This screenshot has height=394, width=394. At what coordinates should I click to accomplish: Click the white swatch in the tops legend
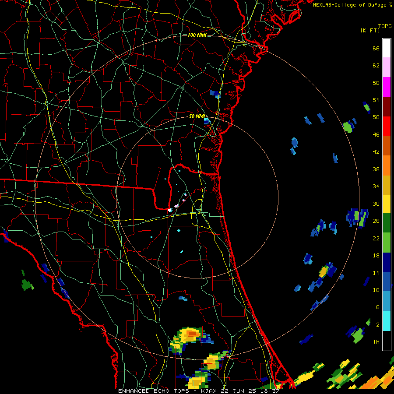coord(387,48)
